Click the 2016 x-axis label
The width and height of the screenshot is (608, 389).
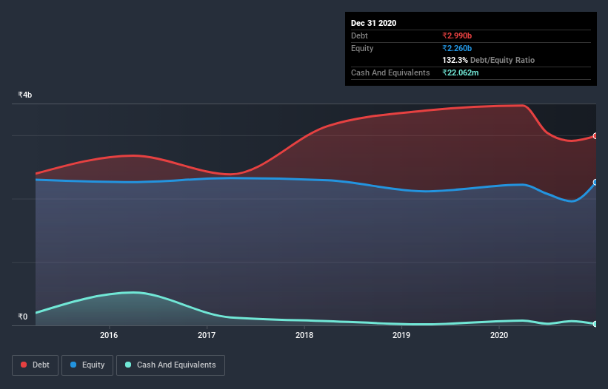[x=109, y=335]
